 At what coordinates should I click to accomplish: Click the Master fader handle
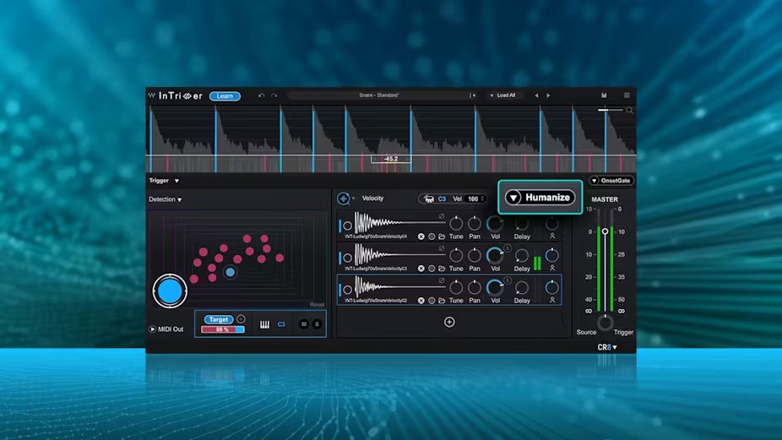[x=605, y=231]
